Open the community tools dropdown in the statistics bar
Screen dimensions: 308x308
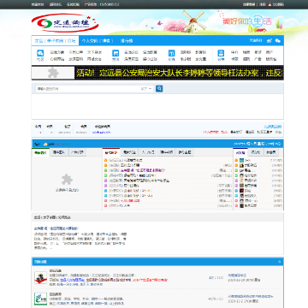click(x=264, y=132)
